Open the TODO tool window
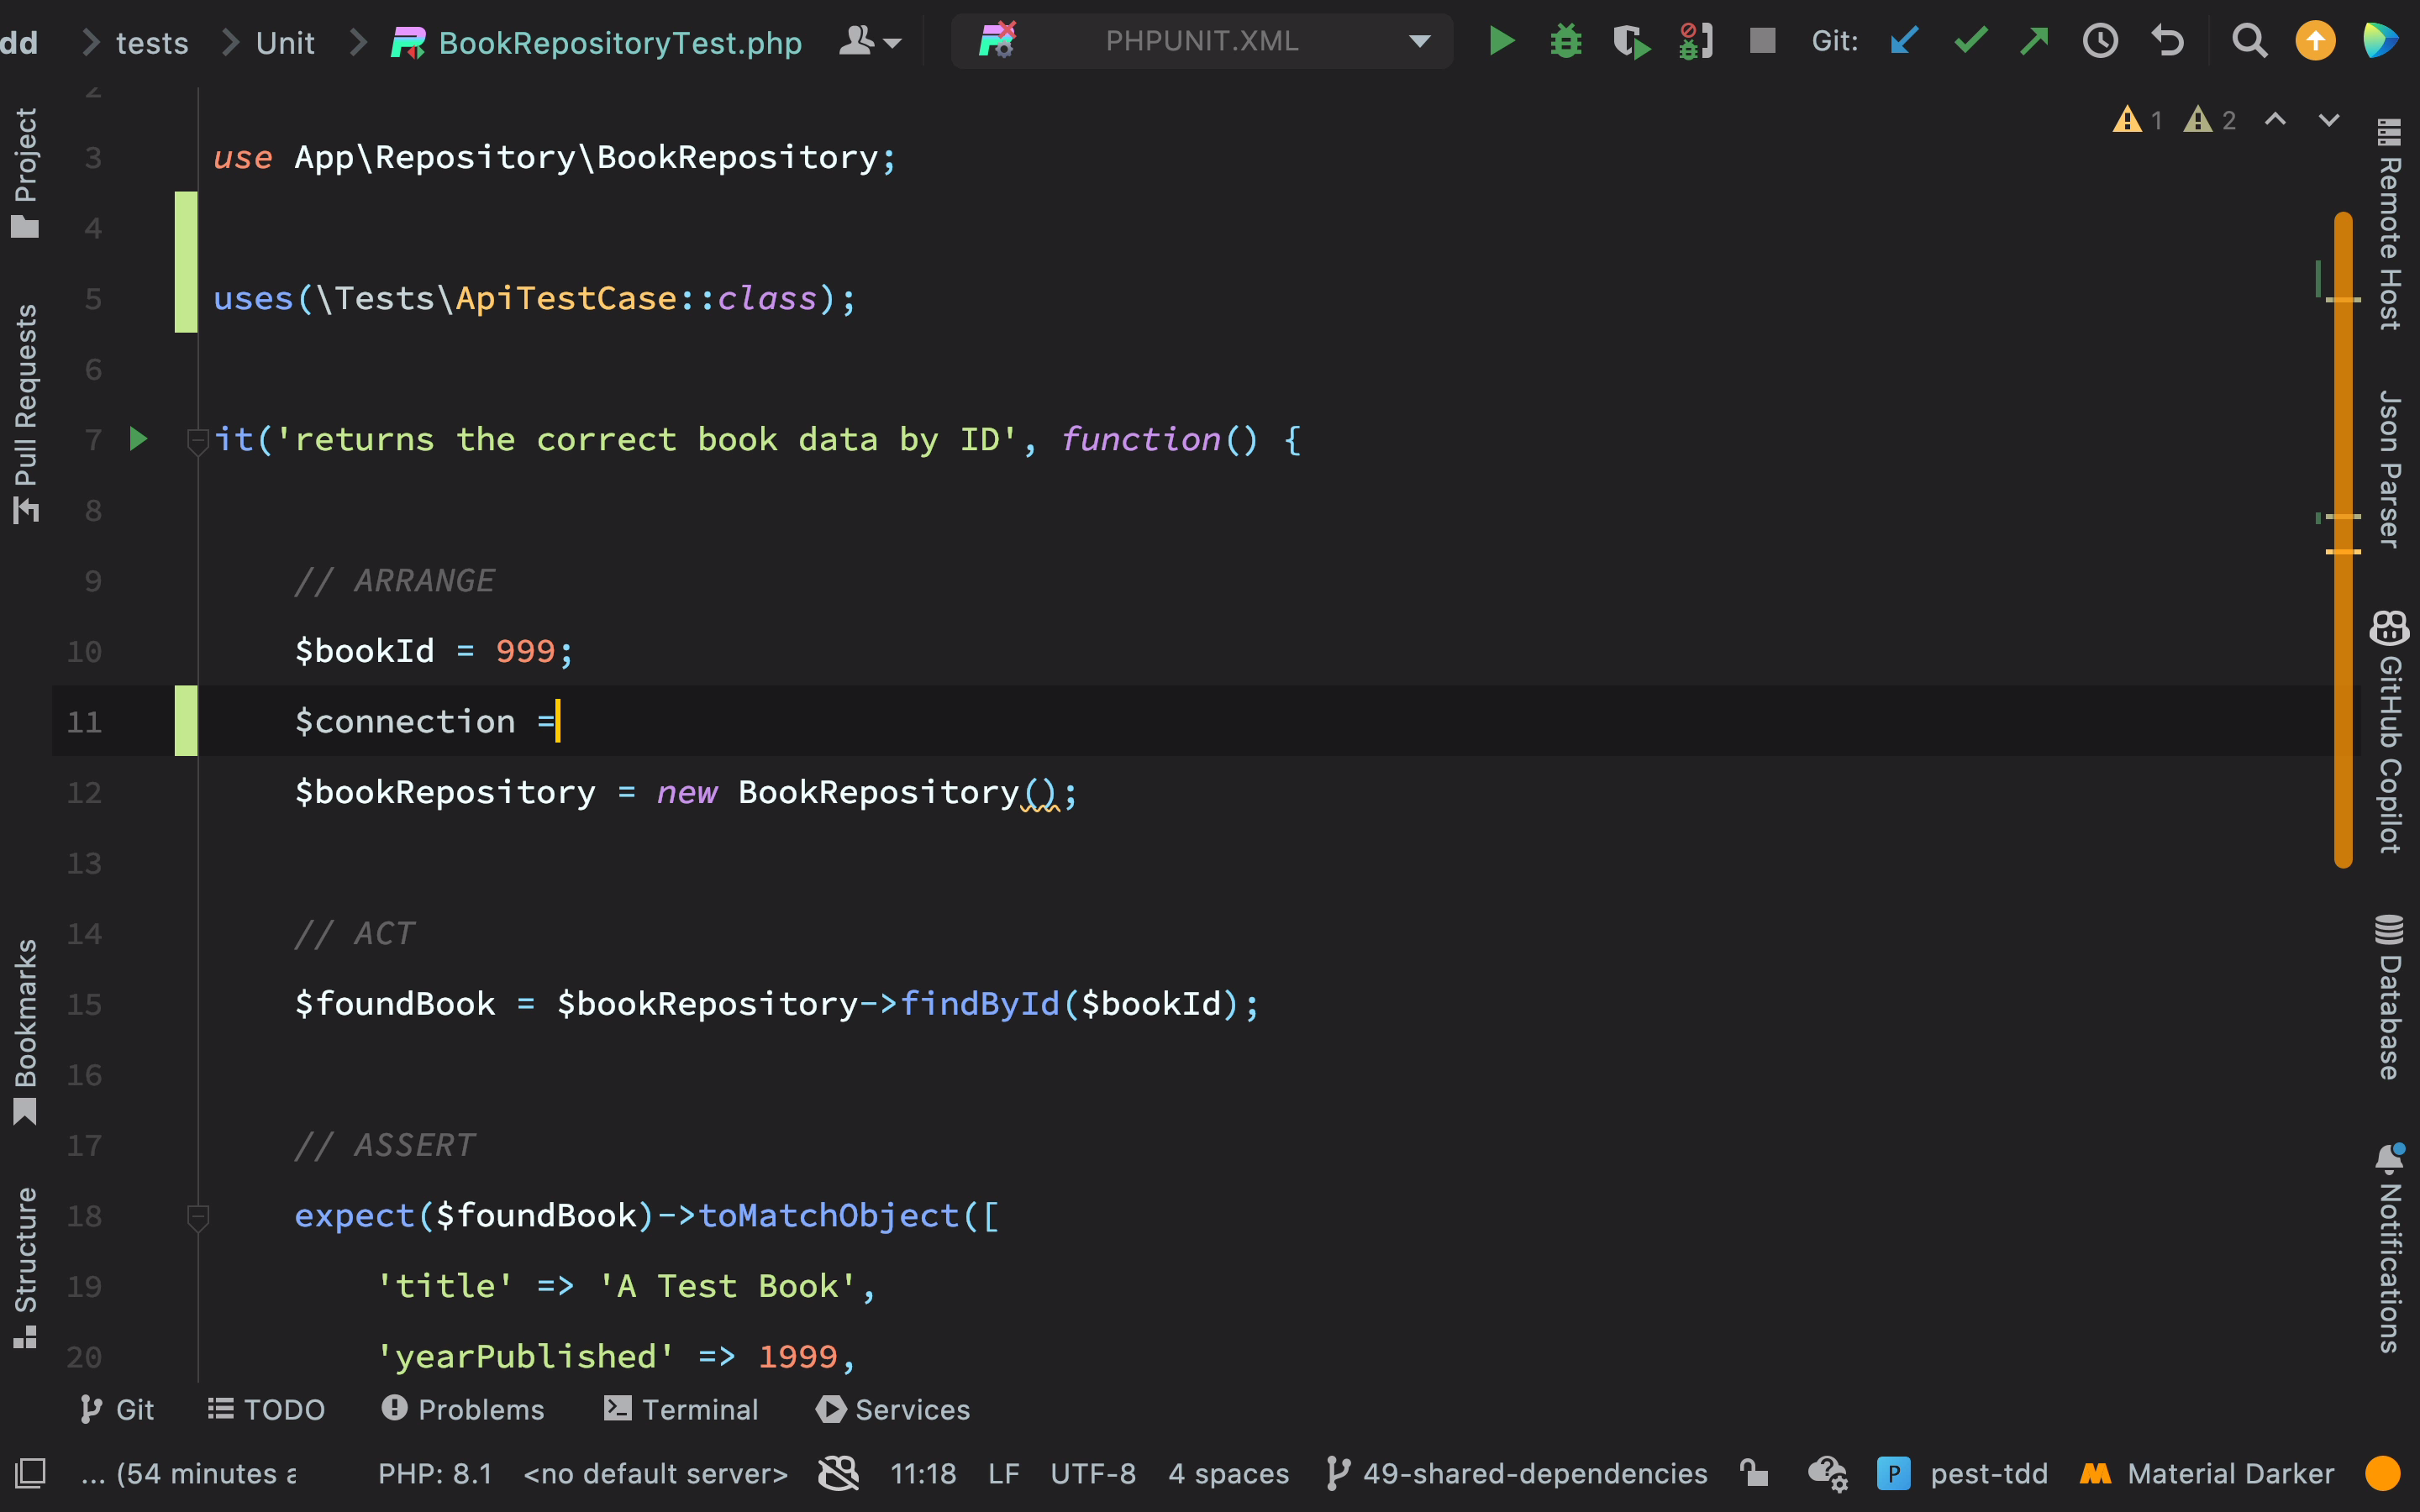 click(x=266, y=1409)
